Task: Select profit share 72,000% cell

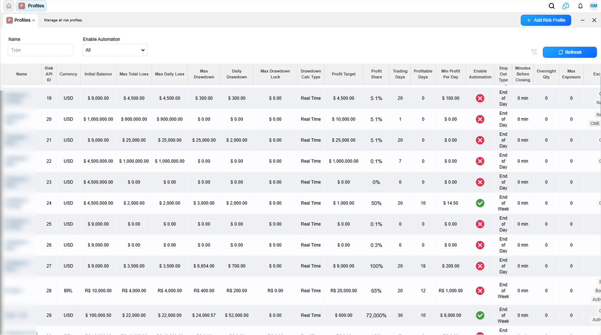Action: click(376, 315)
